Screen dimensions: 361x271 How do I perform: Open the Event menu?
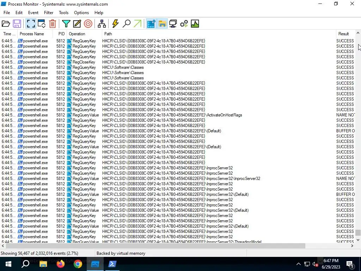point(33,13)
